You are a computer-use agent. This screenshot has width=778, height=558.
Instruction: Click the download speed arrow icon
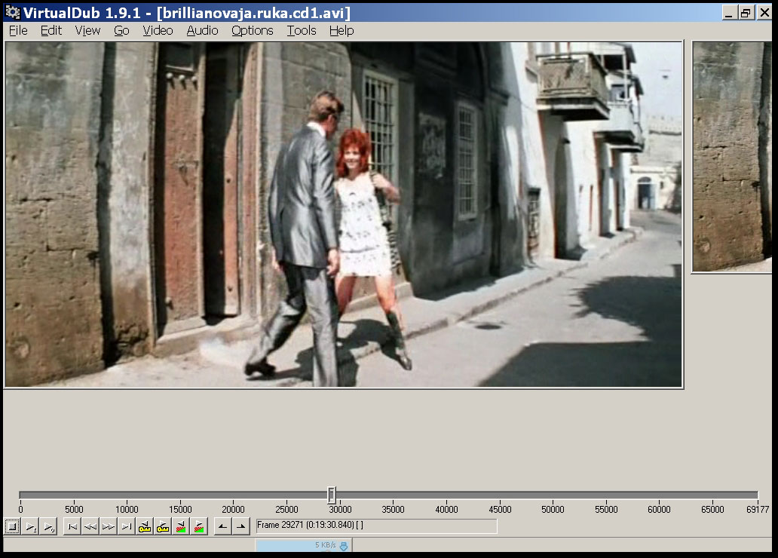[x=343, y=546]
